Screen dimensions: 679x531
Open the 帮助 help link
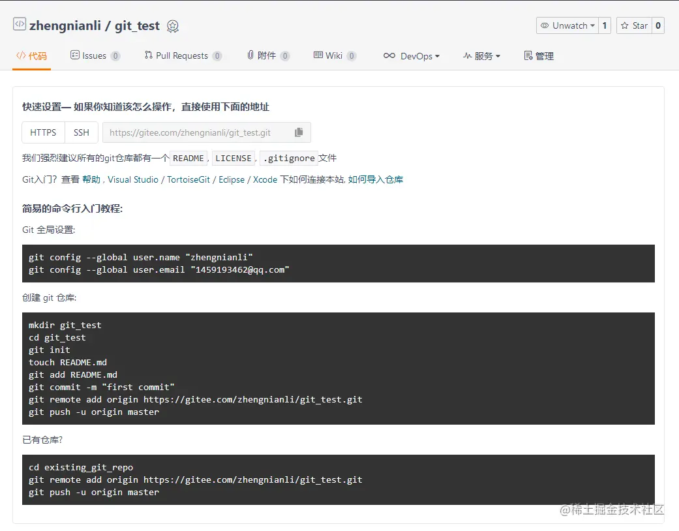(91, 180)
